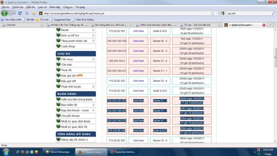Expand Tăng point nhân vật submenu arrow
This screenshot has width=277, height=156.
pos(93,41)
